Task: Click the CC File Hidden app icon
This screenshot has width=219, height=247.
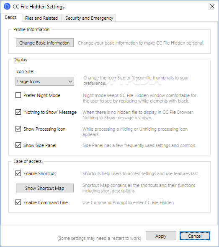Action: pyautogui.click(x=7, y=7)
